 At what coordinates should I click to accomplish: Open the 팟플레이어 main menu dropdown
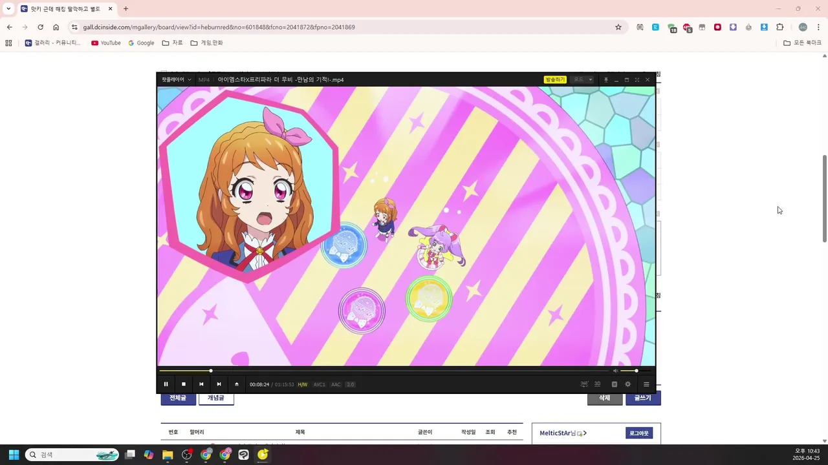tap(177, 79)
